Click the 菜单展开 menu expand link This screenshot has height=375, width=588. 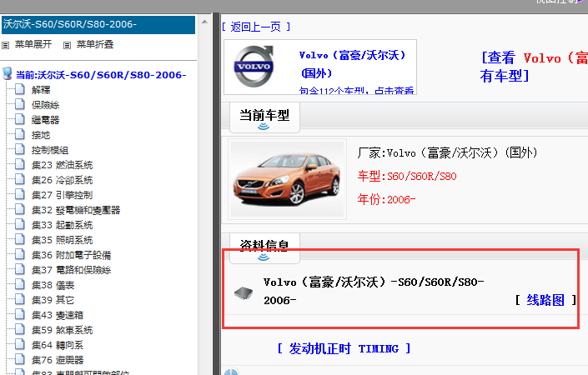33,44
